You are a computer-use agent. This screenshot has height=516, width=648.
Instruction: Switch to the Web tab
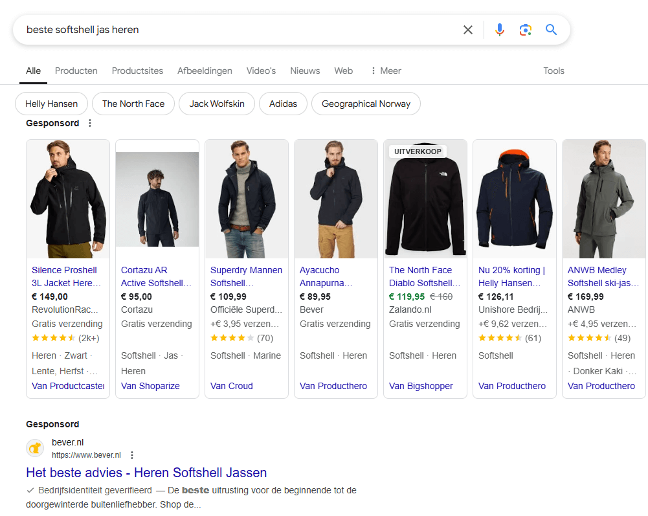[x=344, y=71]
